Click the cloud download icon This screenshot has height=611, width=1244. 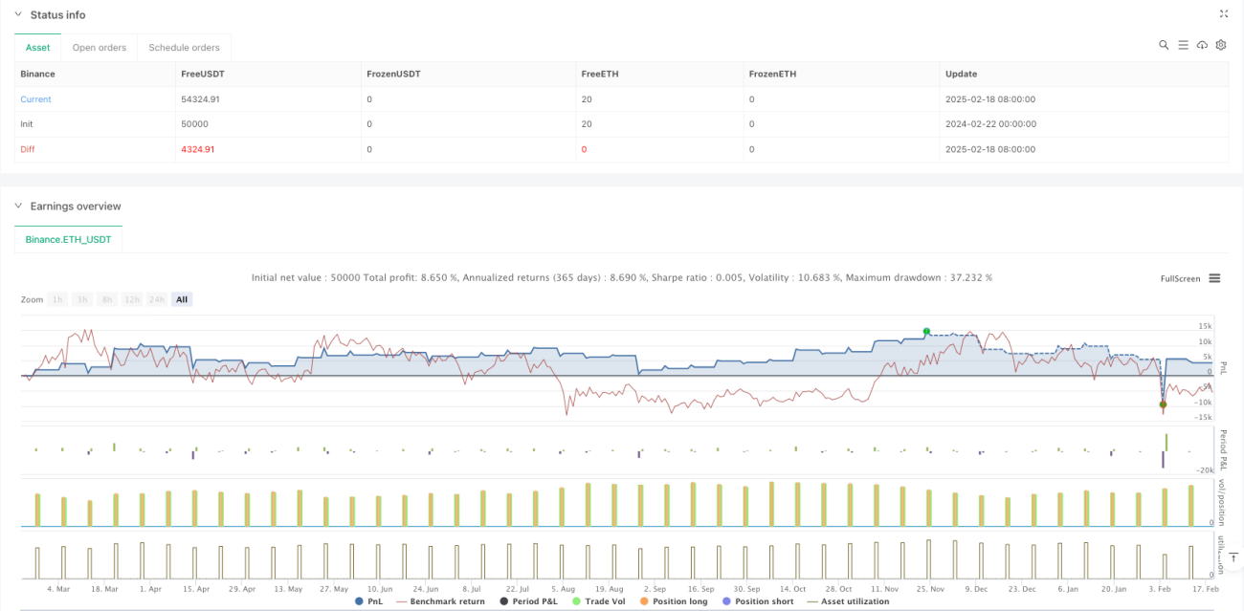tap(1202, 45)
